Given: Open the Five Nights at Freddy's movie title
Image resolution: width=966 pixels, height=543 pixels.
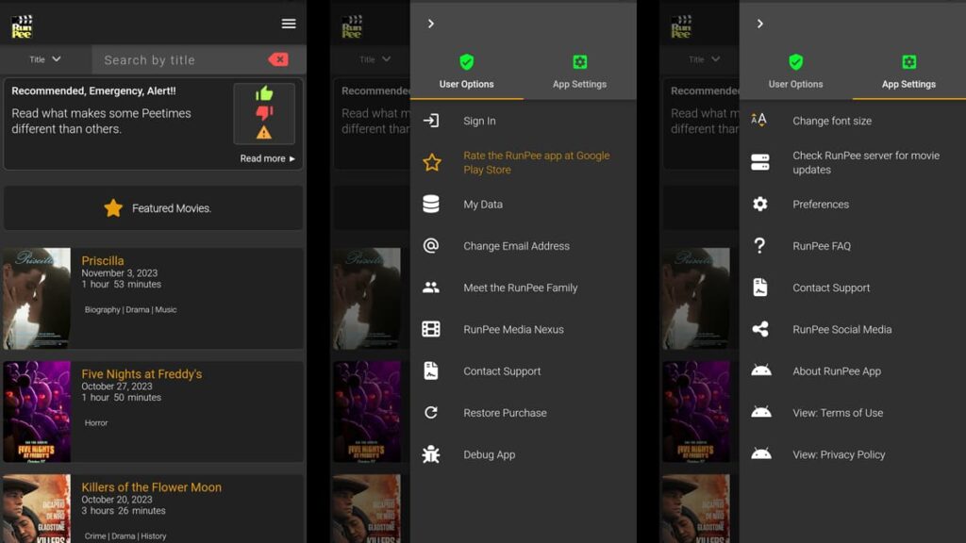Looking at the screenshot, I should 142,374.
